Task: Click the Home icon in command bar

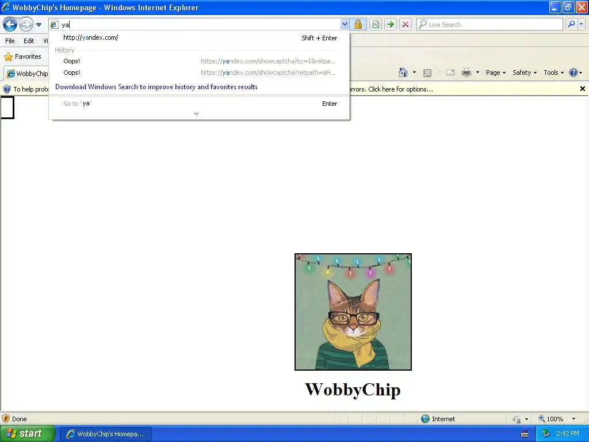Action: 403,73
